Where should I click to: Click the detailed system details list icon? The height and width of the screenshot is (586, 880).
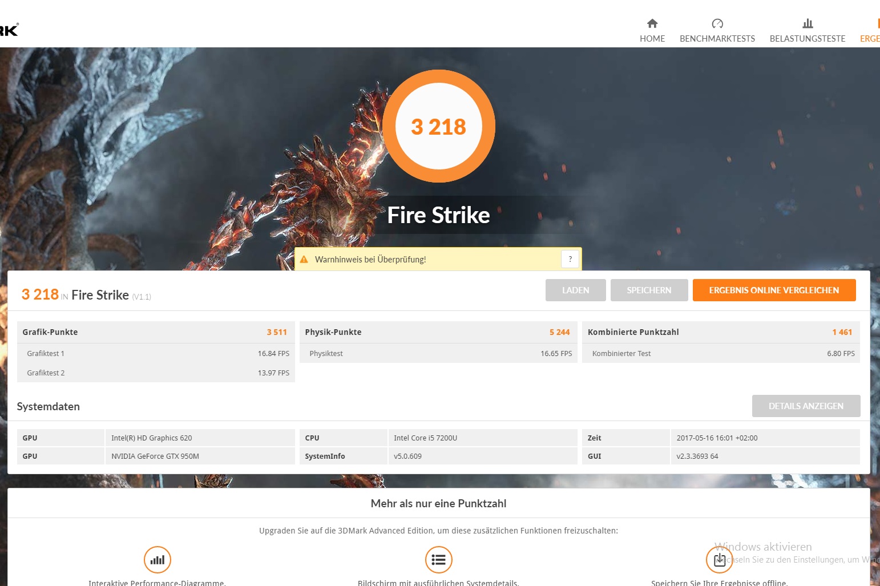439,560
